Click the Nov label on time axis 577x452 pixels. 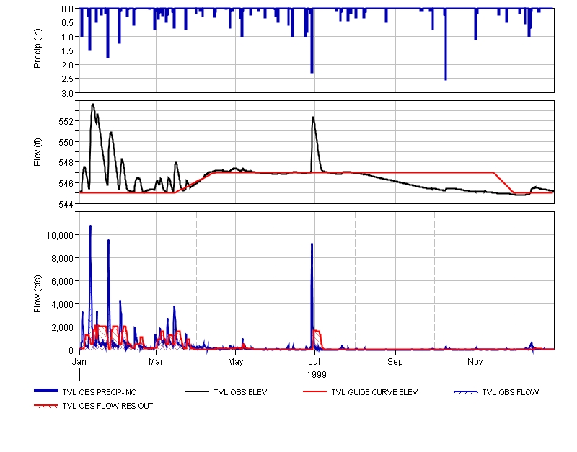tap(475, 361)
